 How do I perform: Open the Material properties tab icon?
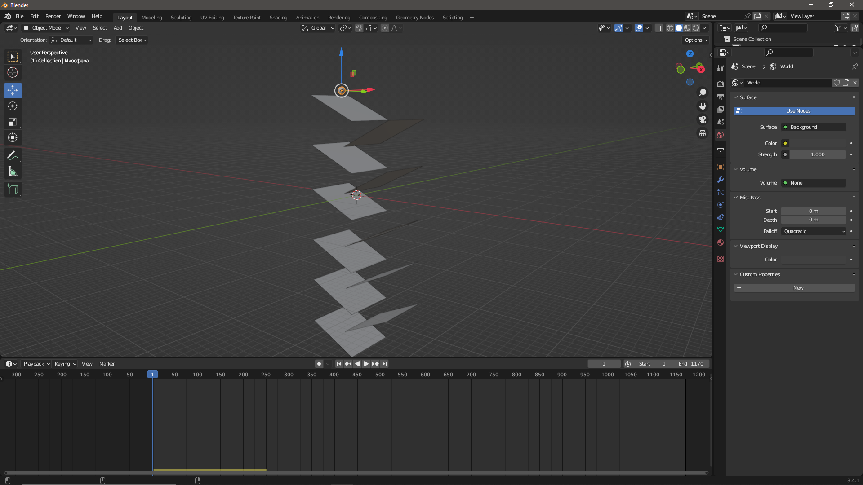coord(721,242)
